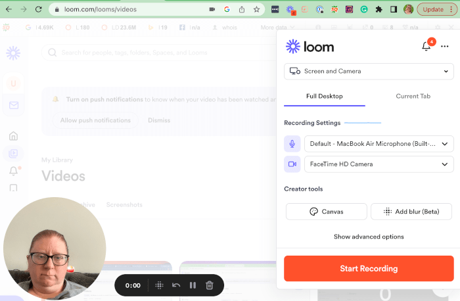The width and height of the screenshot is (460, 301).
Task: Click the camera indicator icon in address bar
Action: pos(212,9)
